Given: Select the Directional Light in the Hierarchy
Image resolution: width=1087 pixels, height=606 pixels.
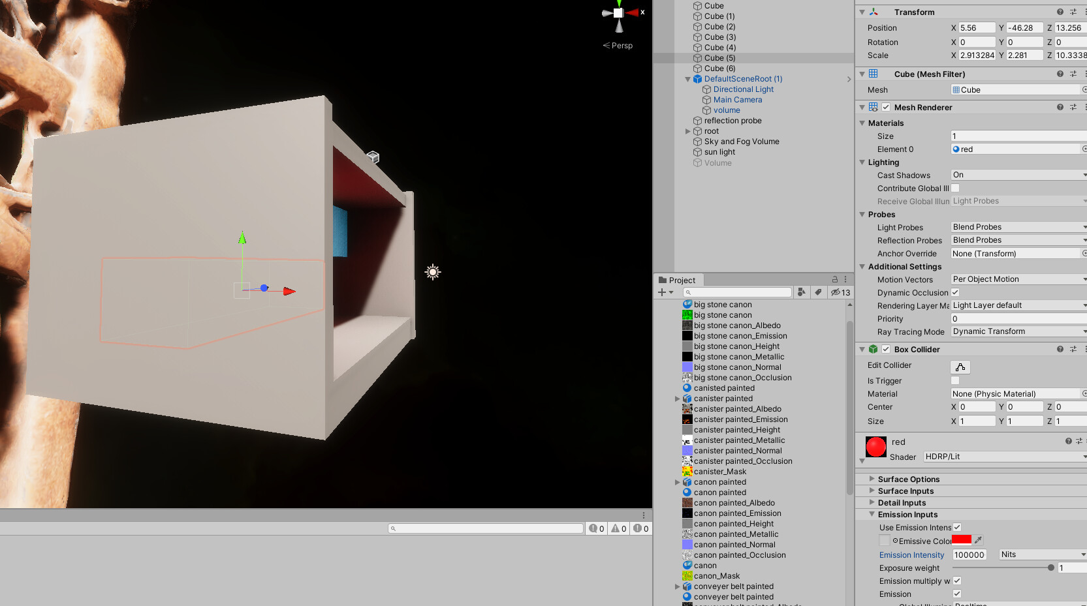Looking at the screenshot, I should tap(742, 89).
